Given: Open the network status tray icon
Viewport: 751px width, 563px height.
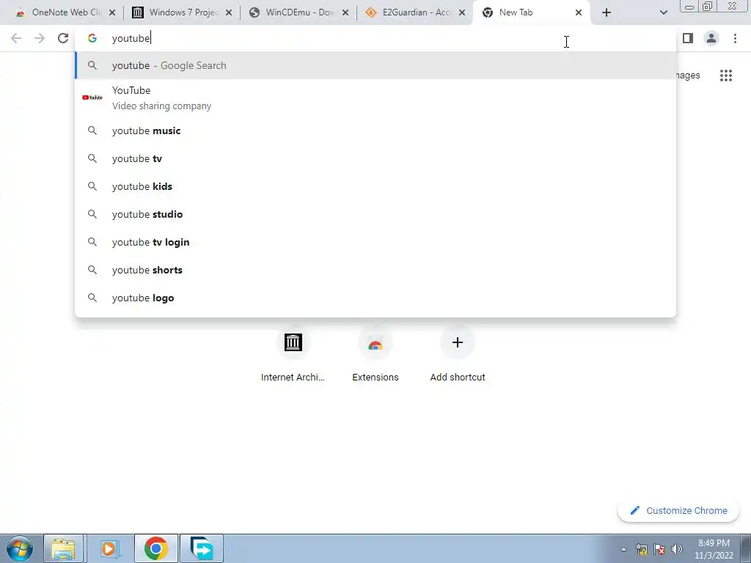Looking at the screenshot, I should 642,549.
